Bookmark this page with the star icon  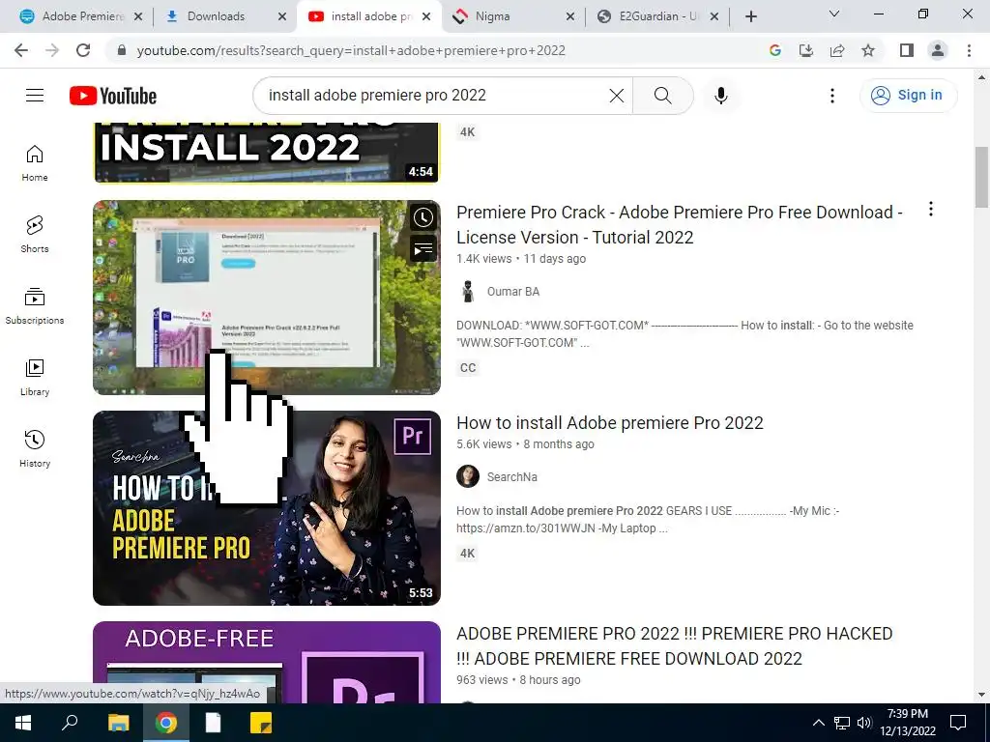pos(868,50)
